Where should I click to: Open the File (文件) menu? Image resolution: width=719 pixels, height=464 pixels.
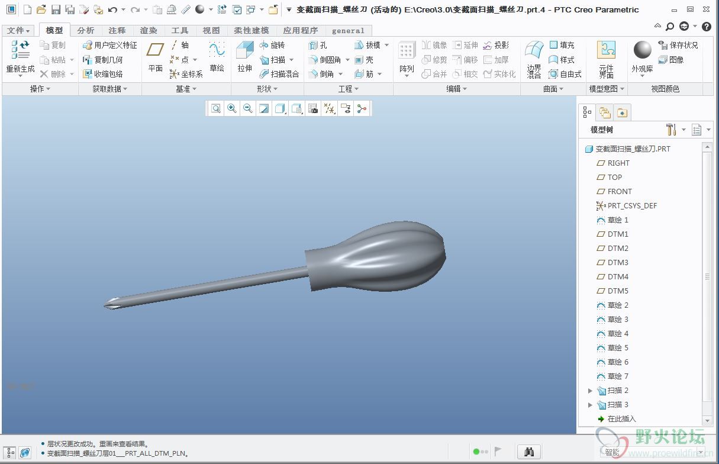[x=18, y=30]
